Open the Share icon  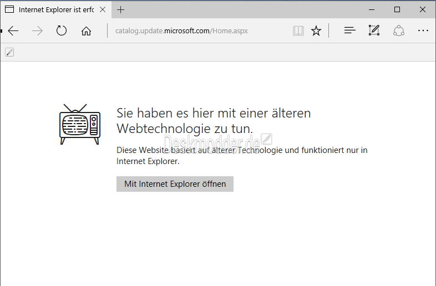(x=398, y=30)
